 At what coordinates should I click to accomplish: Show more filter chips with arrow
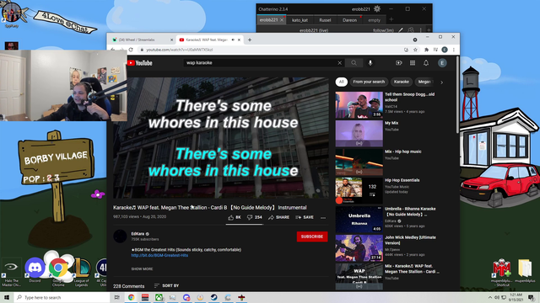click(x=442, y=82)
